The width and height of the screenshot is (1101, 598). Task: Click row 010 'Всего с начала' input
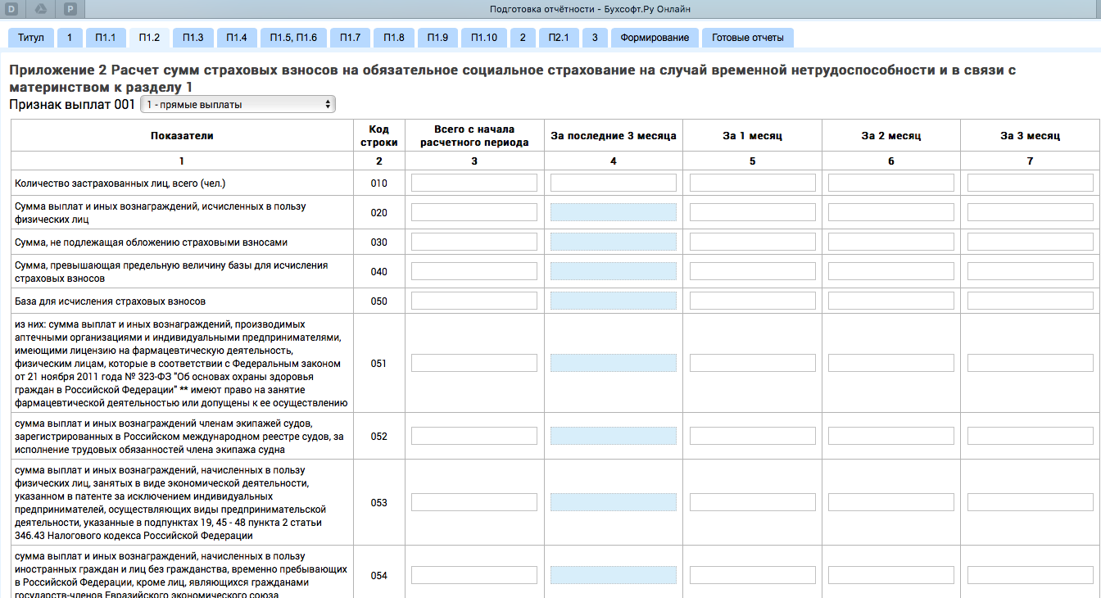[474, 183]
